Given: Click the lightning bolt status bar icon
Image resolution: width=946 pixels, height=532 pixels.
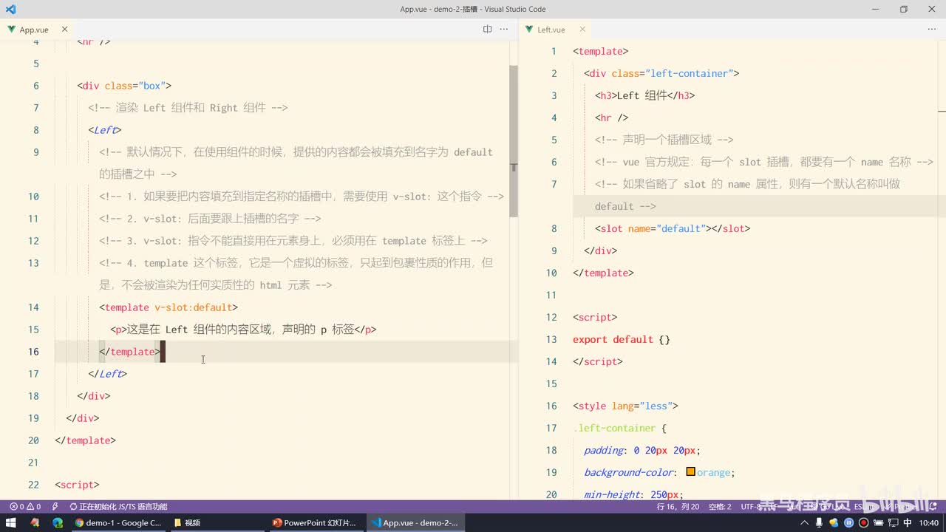Looking at the screenshot, I should (x=55, y=507).
